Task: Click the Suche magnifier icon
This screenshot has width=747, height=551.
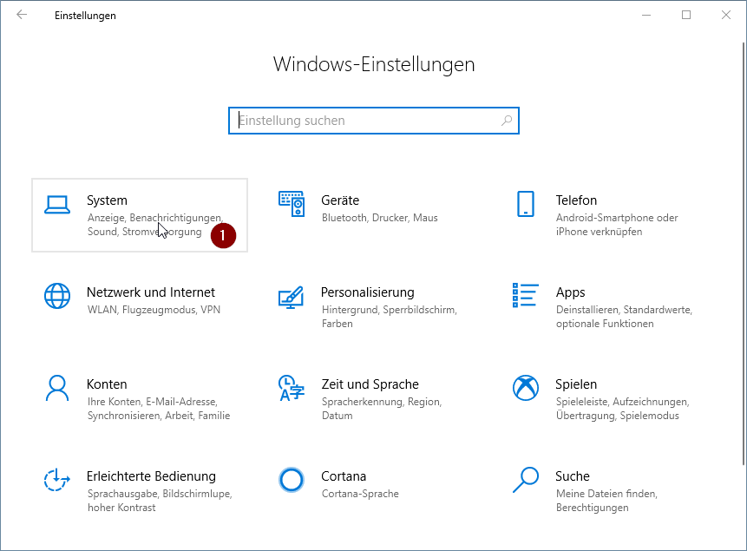Action: [526, 480]
